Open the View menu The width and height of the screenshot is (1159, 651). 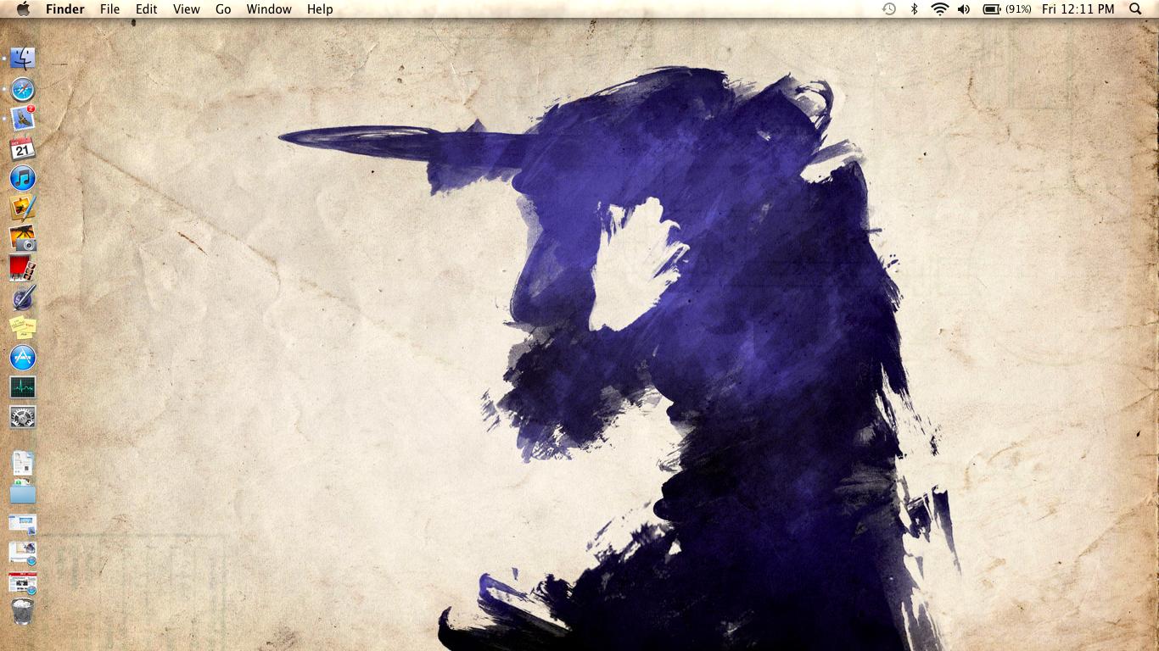pyautogui.click(x=186, y=9)
